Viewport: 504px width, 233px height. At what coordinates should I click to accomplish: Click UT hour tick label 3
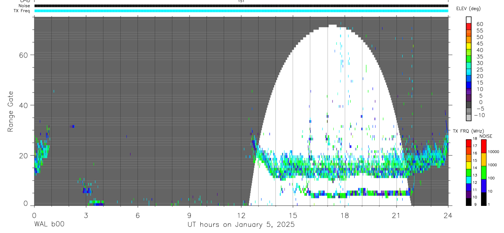tap(86, 215)
